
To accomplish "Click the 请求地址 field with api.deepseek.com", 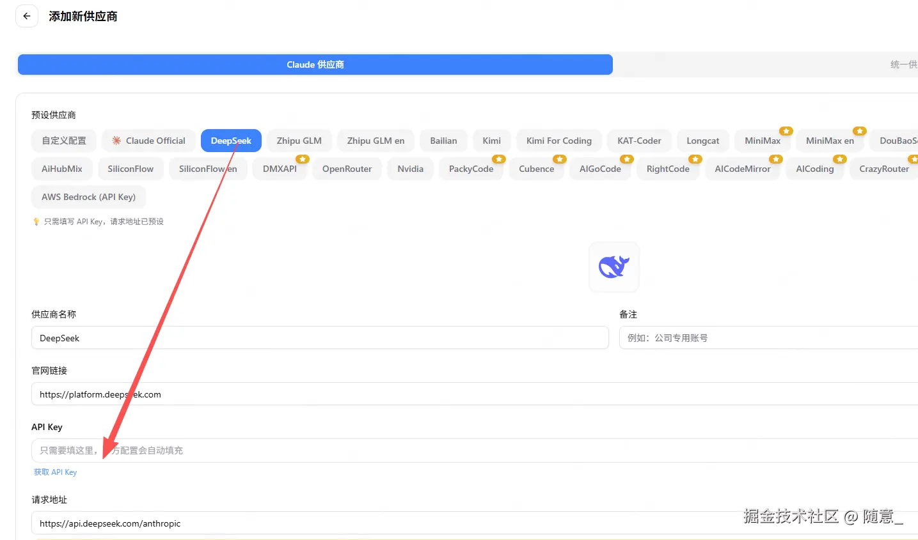I will 475,523.
